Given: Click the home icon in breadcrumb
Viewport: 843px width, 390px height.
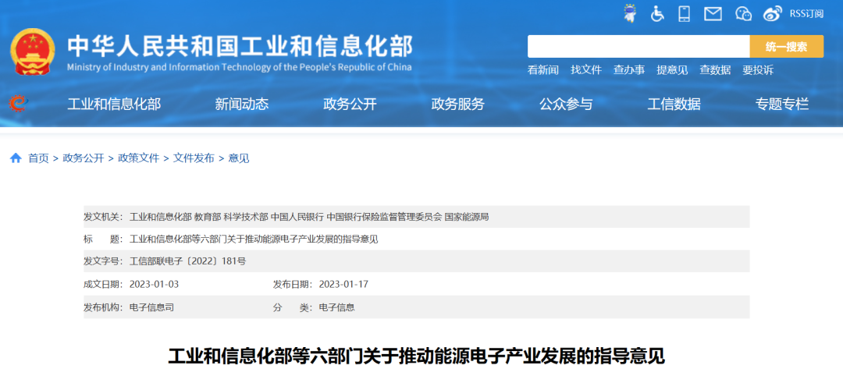Looking at the screenshot, I should [x=16, y=158].
